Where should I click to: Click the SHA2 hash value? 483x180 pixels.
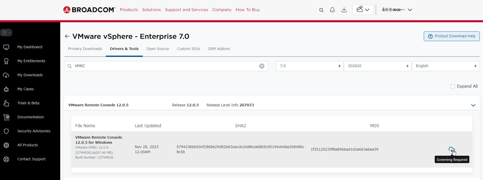point(240,149)
